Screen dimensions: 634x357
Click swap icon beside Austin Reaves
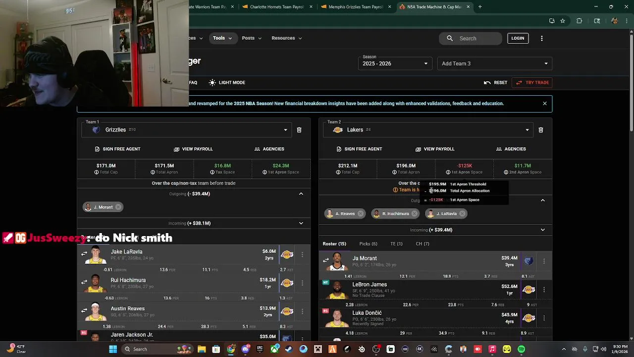[84, 310]
